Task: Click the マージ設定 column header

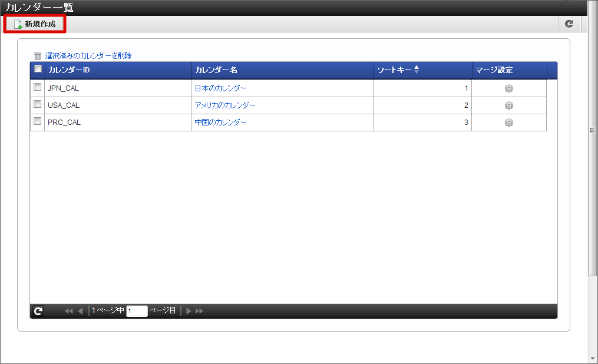Action: [x=510, y=70]
